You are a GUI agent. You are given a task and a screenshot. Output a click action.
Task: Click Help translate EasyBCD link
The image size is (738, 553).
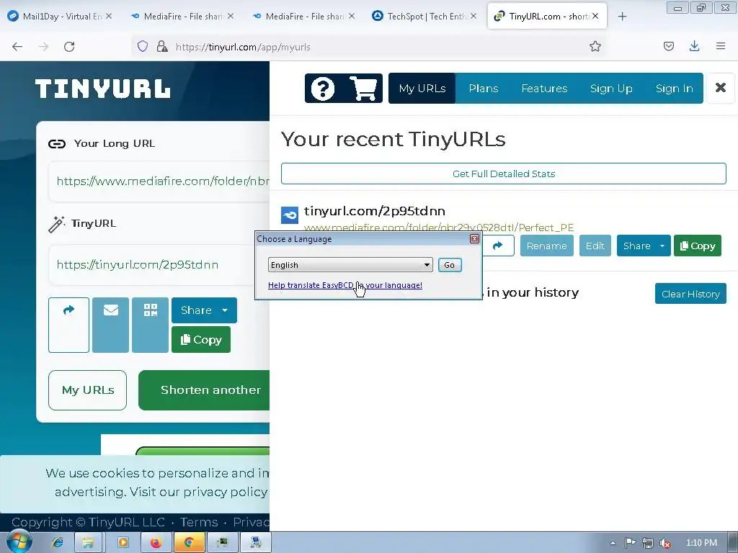point(345,285)
